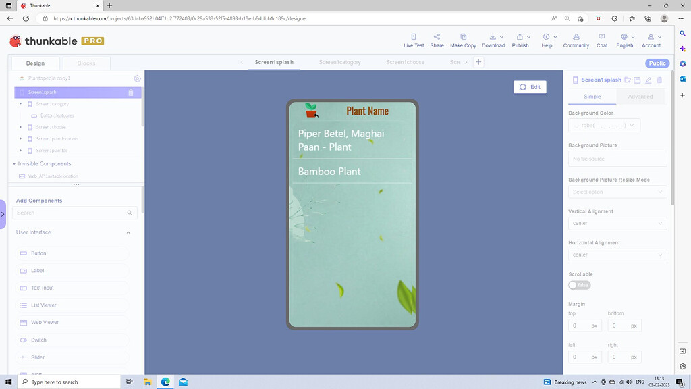Toggle the Scrollable switch
The height and width of the screenshot is (389, 691).
579,285
